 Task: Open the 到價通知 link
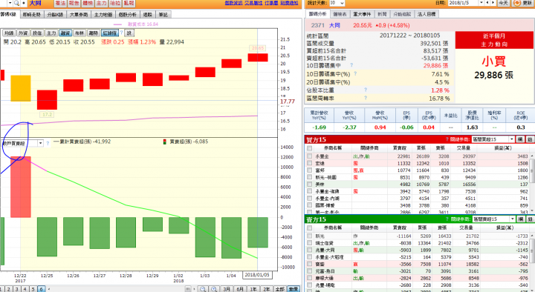click(x=289, y=3)
